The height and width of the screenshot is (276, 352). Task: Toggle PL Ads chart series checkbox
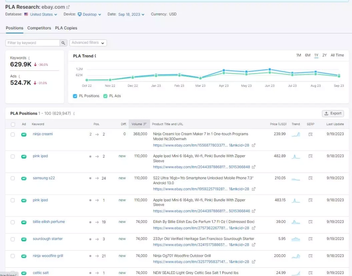click(105, 96)
